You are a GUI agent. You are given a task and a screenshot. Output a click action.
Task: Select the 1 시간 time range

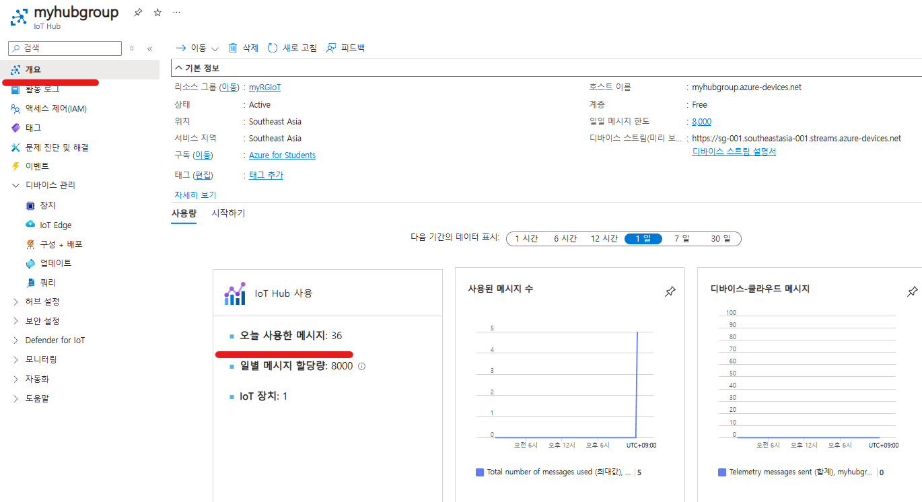(526, 239)
